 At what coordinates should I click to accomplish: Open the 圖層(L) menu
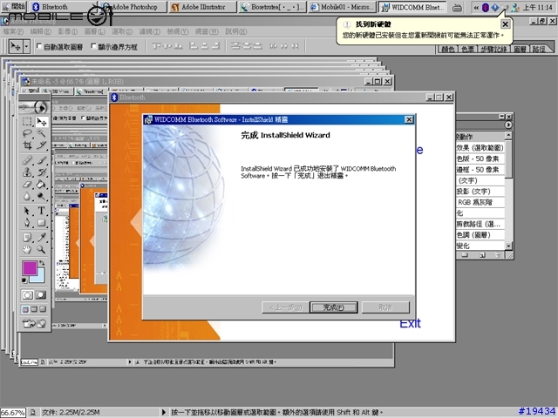pyautogui.click(x=95, y=31)
